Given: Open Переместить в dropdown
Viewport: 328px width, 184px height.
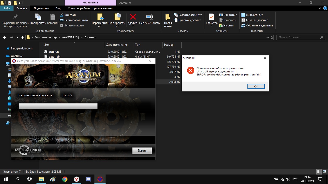Looking at the screenshot, I should coord(100,20).
